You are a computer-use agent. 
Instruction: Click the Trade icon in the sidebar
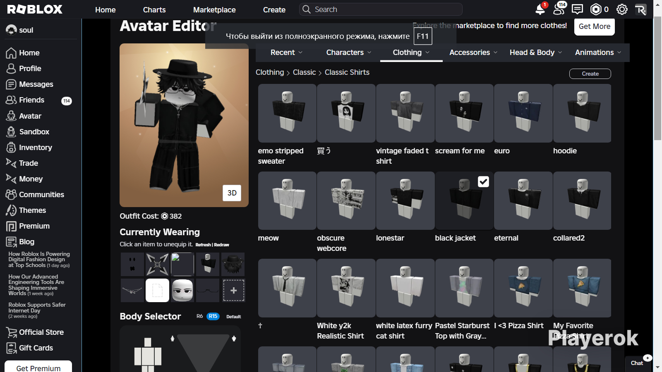pos(11,163)
